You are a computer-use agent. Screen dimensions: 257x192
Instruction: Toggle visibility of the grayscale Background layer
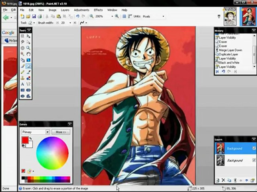tap(254, 160)
